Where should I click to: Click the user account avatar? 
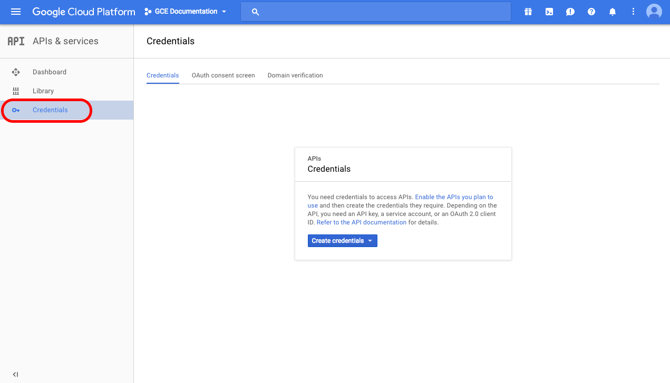pos(654,12)
